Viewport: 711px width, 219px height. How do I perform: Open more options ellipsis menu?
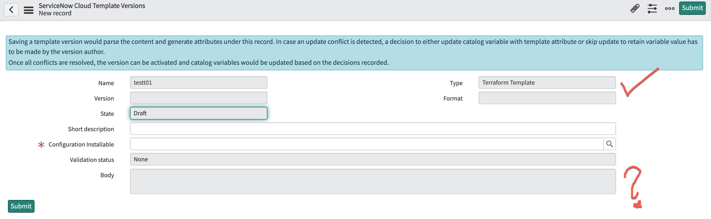[670, 8]
